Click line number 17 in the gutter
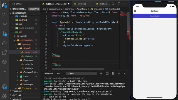The width and height of the screenshot is (178, 100). tap(46, 62)
